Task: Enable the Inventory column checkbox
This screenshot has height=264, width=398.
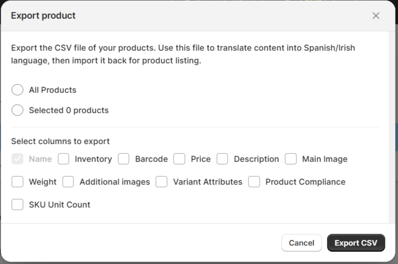Action: coord(64,159)
